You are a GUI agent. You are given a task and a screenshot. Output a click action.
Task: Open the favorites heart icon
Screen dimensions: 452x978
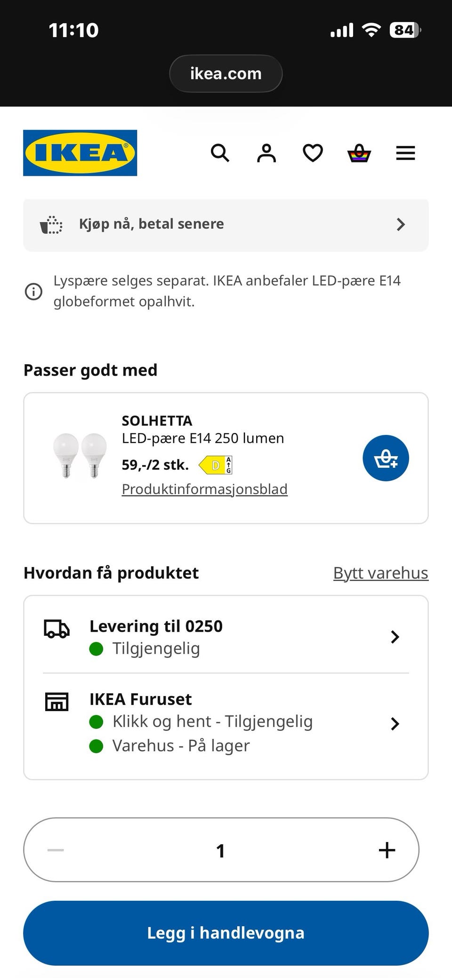[x=313, y=153]
